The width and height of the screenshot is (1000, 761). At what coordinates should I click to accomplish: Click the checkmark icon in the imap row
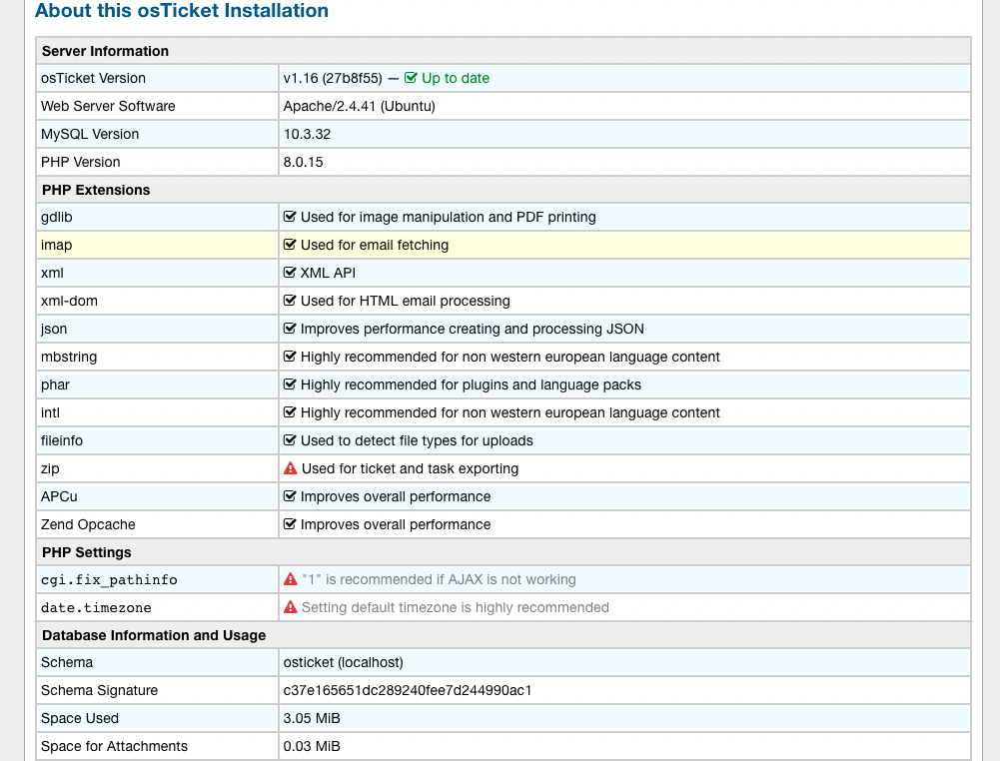(x=290, y=245)
